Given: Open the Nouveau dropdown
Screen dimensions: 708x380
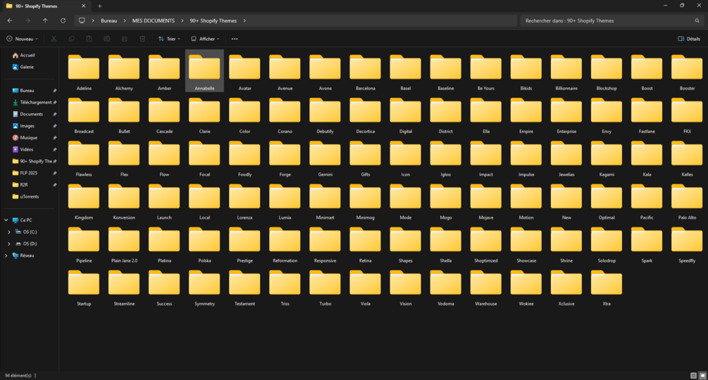Looking at the screenshot, I should tap(22, 39).
